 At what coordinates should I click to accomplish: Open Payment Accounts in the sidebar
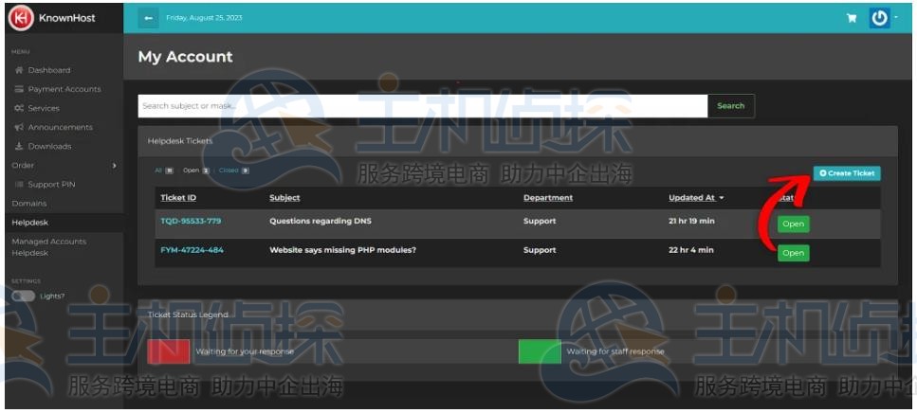point(64,89)
